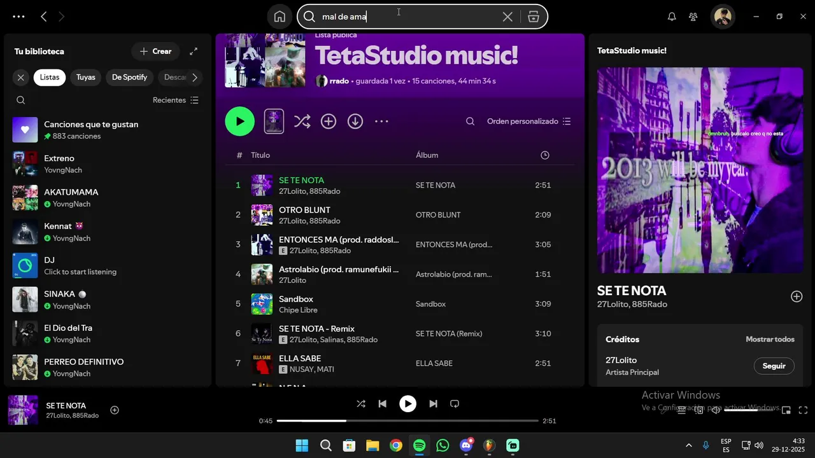Click the Now Playing cover art image
This screenshot has width=815, height=458.
[x=700, y=170]
